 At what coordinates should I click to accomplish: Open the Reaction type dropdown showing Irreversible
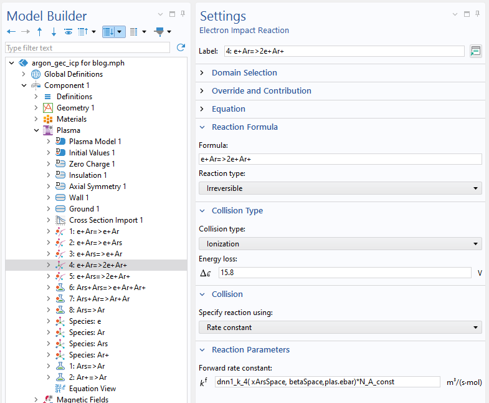(x=340, y=188)
